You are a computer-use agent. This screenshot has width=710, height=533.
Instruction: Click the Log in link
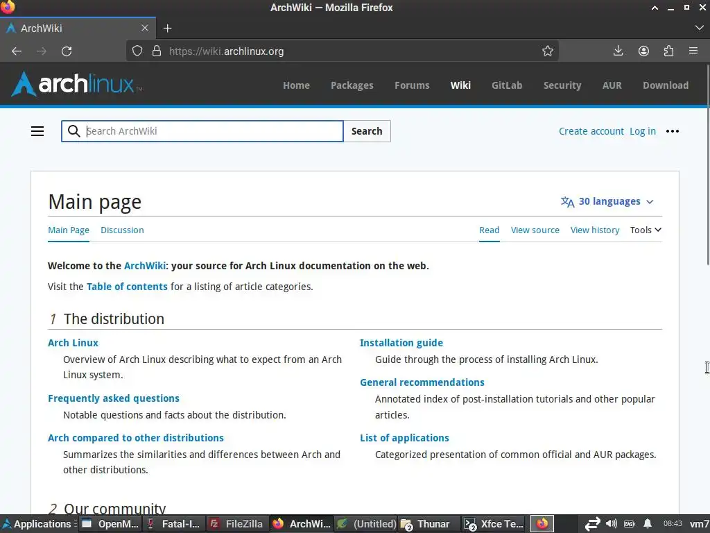click(643, 131)
